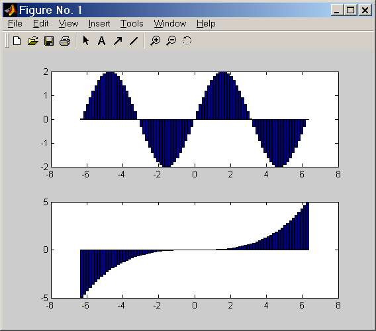Image resolution: width=376 pixels, height=331 pixels.
Task: Click the New Figure toolbar icon
Action: tap(17, 41)
